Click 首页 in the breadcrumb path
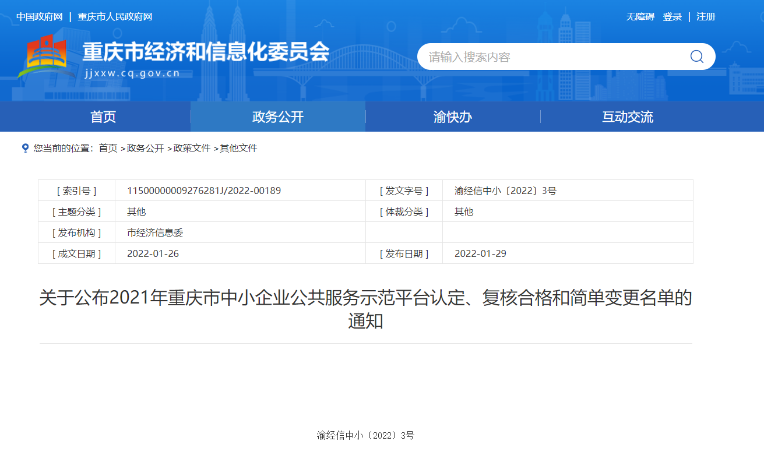 tap(108, 149)
